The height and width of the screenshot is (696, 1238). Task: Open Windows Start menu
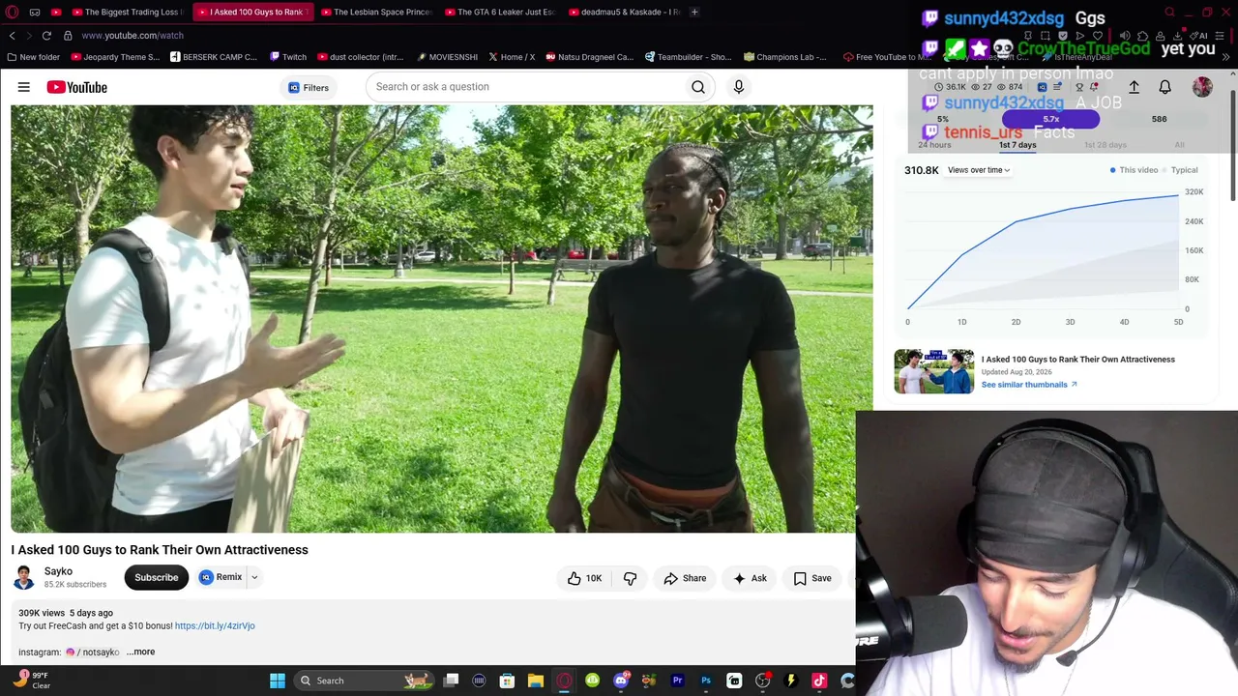[x=278, y=681]
